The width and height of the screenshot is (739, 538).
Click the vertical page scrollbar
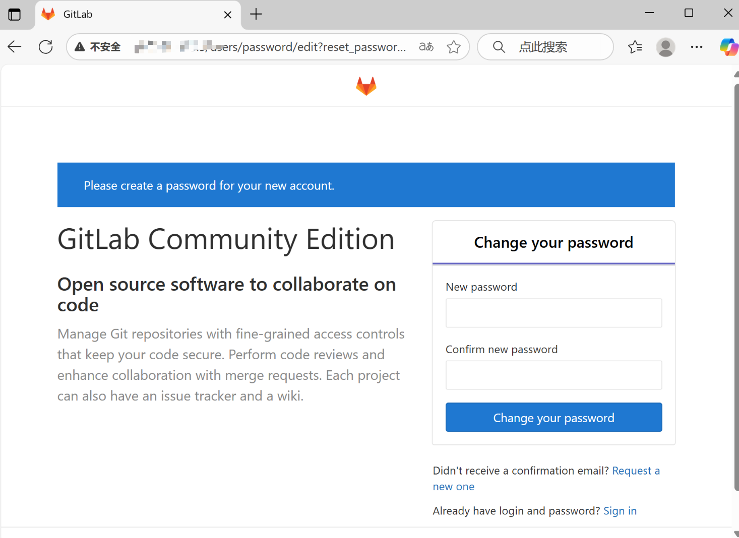(736, 287)
